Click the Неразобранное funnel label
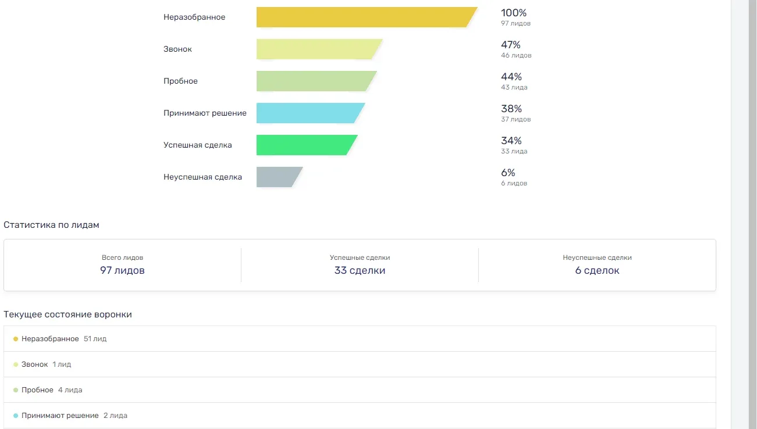This screenshot has width=757, height=429. tap(194, 17)
